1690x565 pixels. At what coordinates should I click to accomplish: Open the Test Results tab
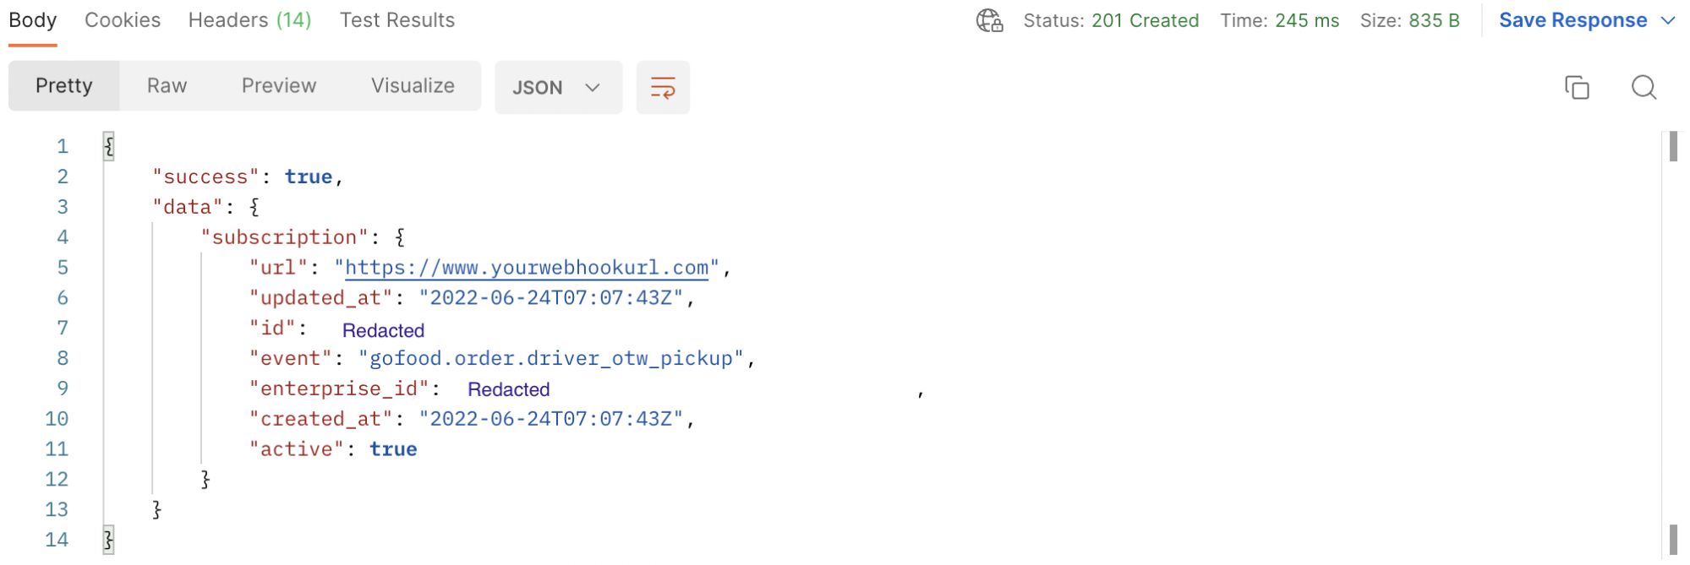[397, 20]
